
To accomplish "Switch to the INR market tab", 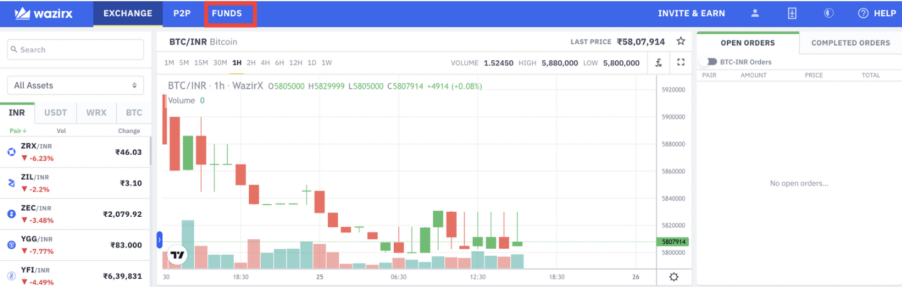I will point(17,113).
